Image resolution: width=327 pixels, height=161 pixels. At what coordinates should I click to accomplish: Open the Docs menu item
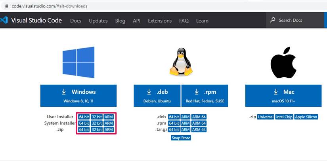[x=76, y=21]
